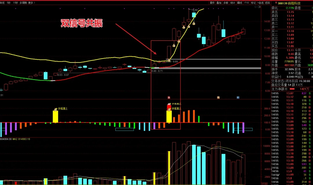
Task: Select 卖三 ask price 13.13
Action: click(290, 19)
